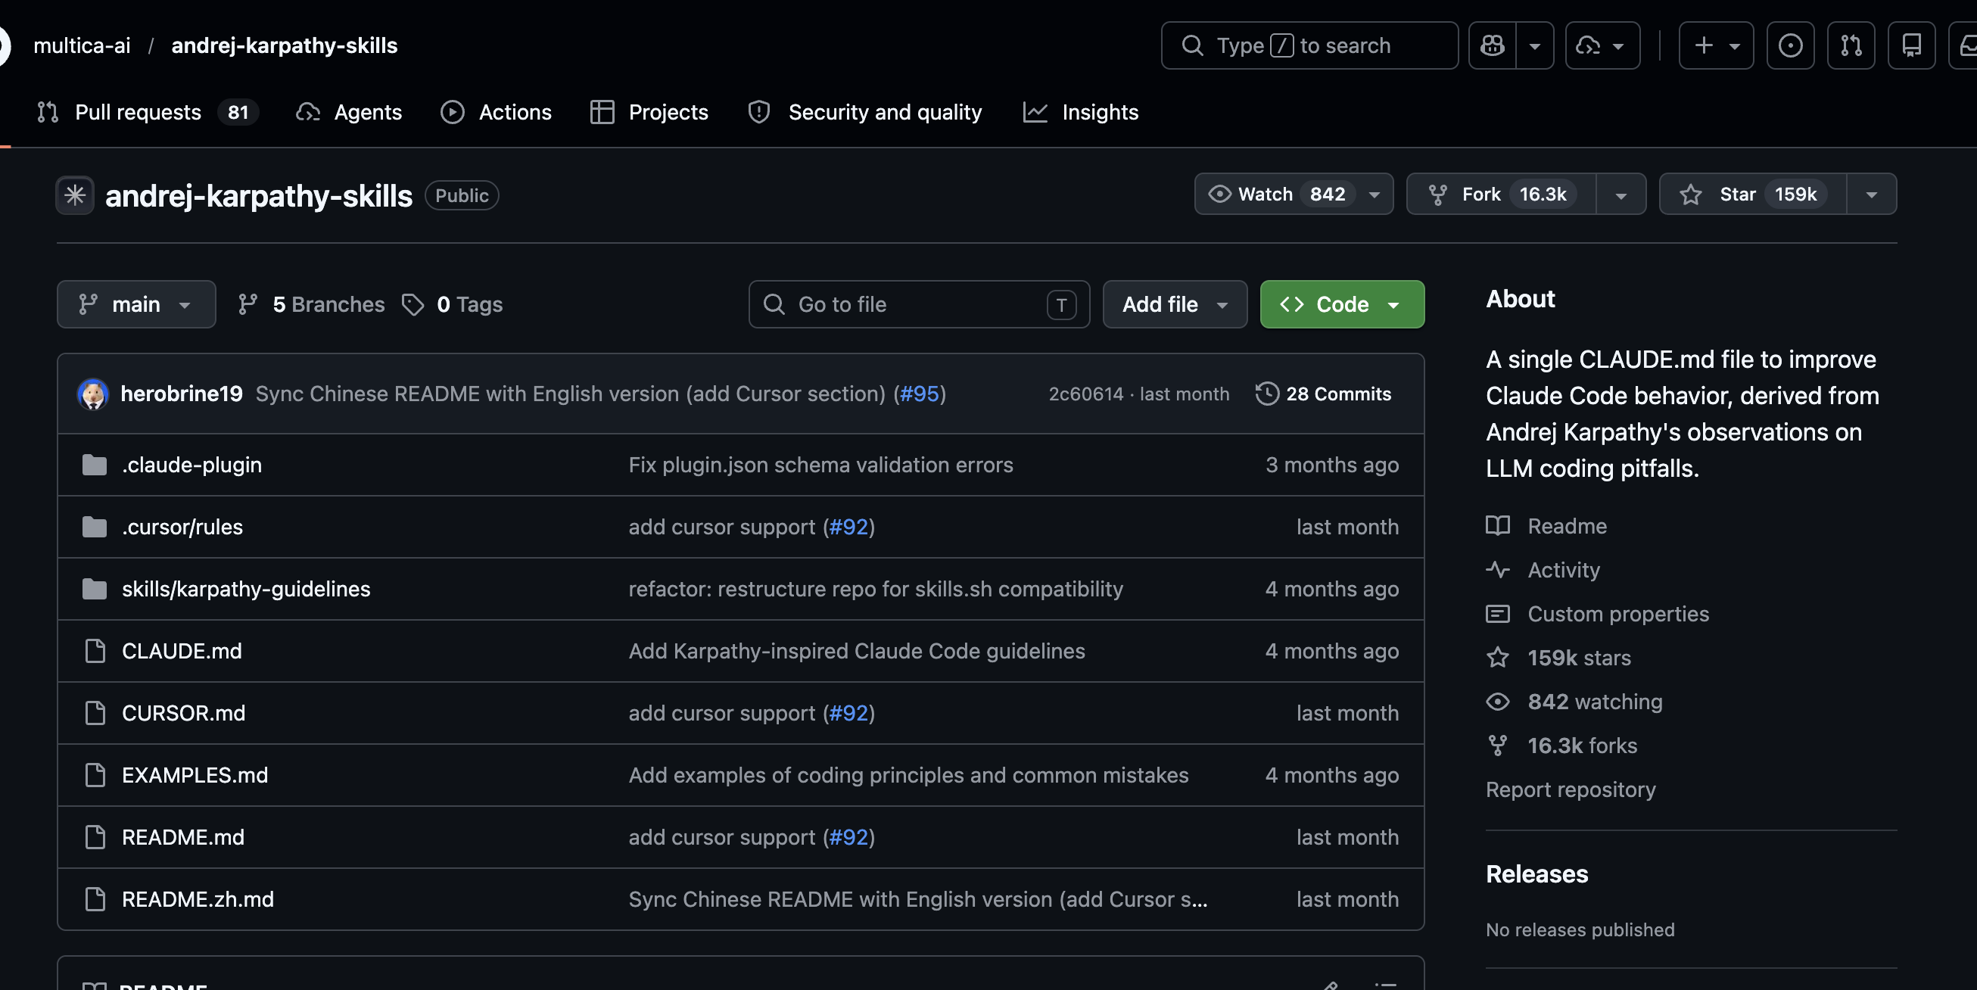Open the Security and quality tab
This screenshot has height=990, width=1977.
pyautogui.click(x=865, y=112)
